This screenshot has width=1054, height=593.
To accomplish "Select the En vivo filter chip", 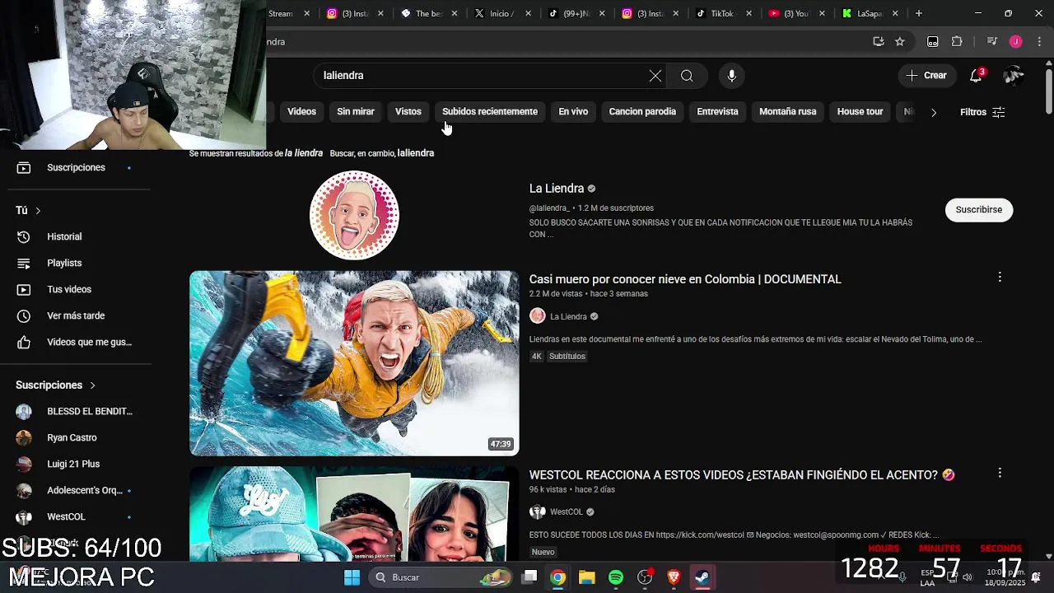I will [x=573, y=111].
